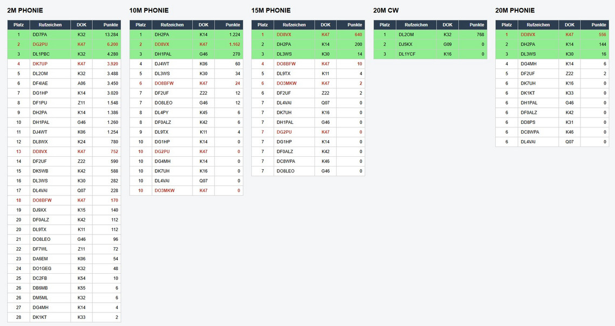This screenshot has width=615, height=326.
Task: Click callsign DJ9XX in 2M PHONIE table
Action: point(40,210)
